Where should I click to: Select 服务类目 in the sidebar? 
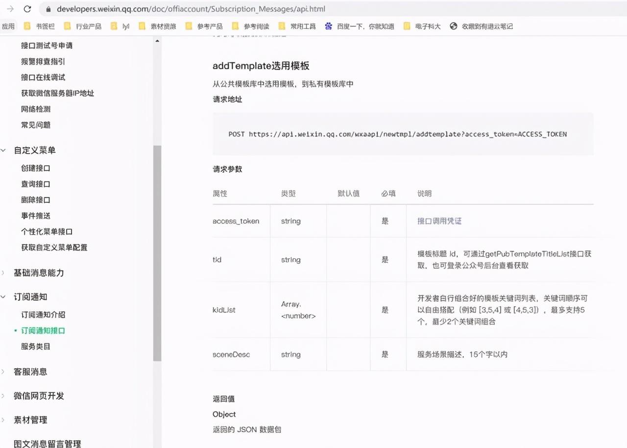coord(35,346)
